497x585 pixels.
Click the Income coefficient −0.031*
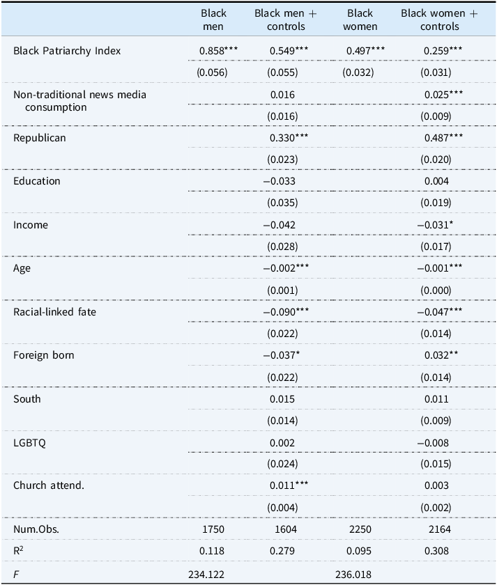click(x=435, y=225)
